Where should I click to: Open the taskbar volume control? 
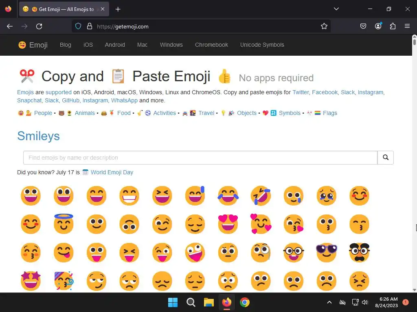[x=365, y=302]
